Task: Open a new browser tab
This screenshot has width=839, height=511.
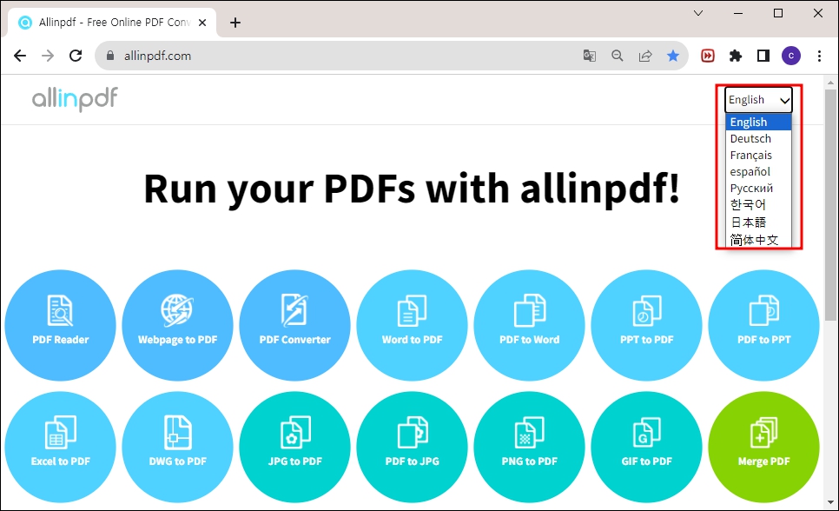Action: click(x=235, y=23)
